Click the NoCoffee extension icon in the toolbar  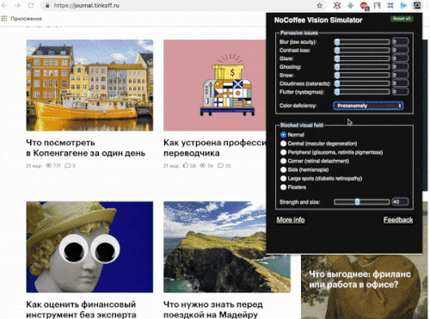point(417,5)
